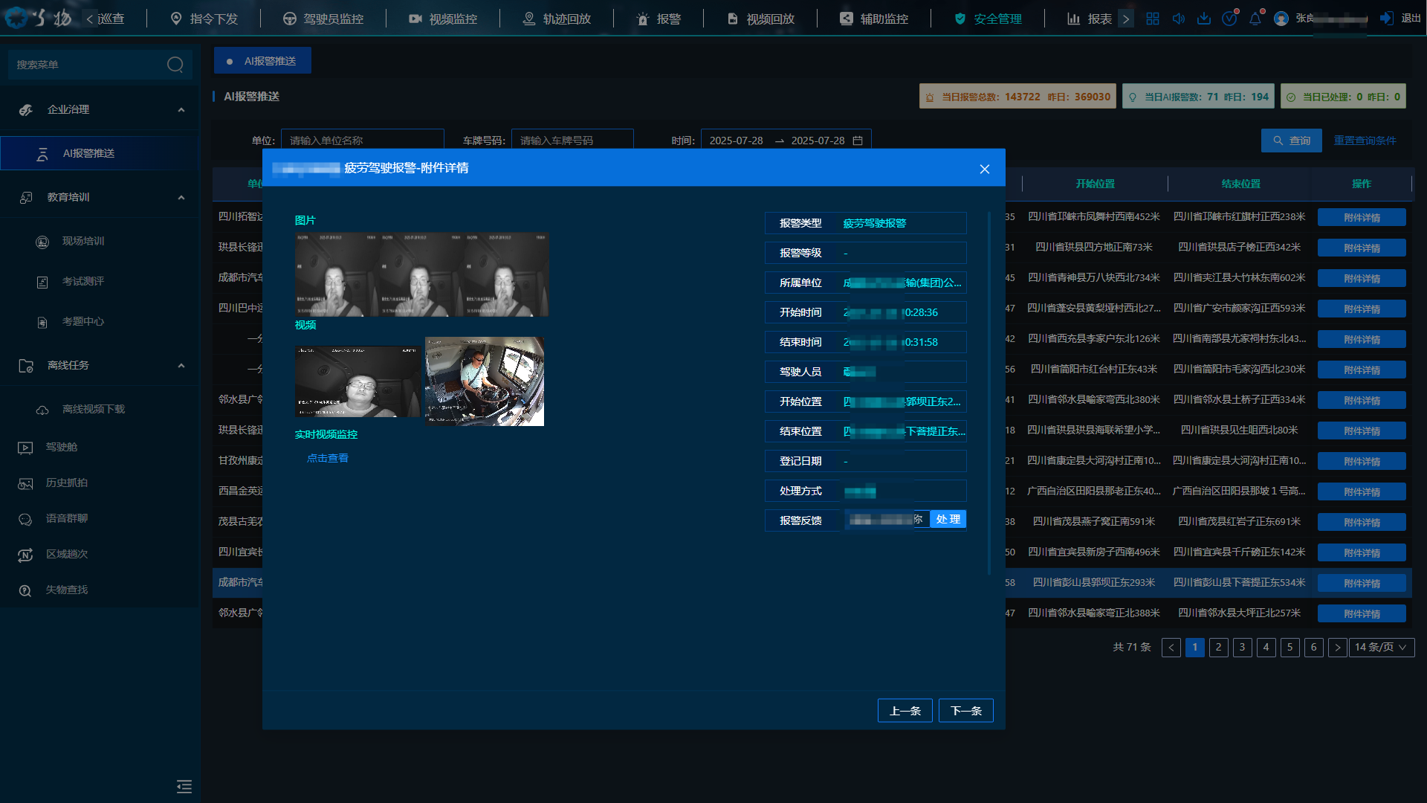Click the grid apps icon in the top bar
Screen dimensions: 1427x803
pyautogui.click(x=1153, y=19)
